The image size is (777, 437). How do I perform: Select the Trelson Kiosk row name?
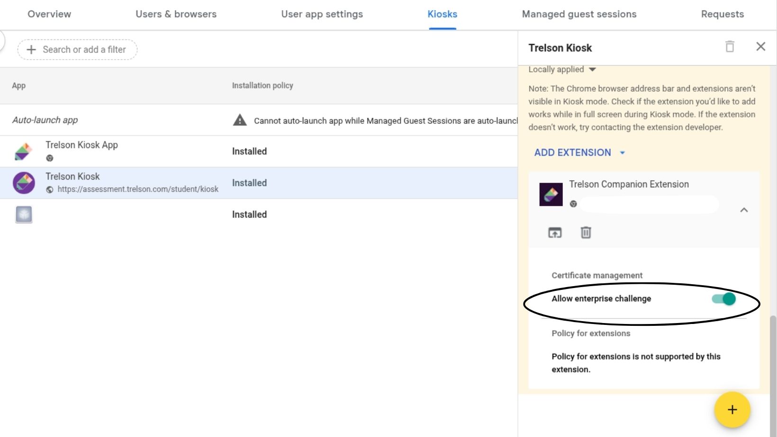click(x=72, y=176)
